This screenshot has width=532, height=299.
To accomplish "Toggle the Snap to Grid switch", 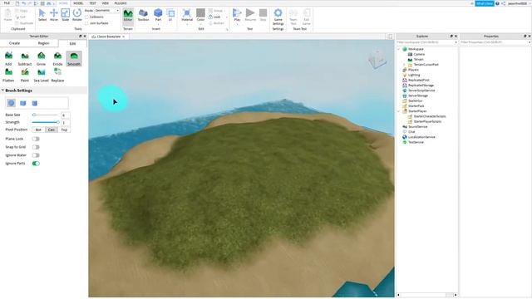I will point(36,147).
